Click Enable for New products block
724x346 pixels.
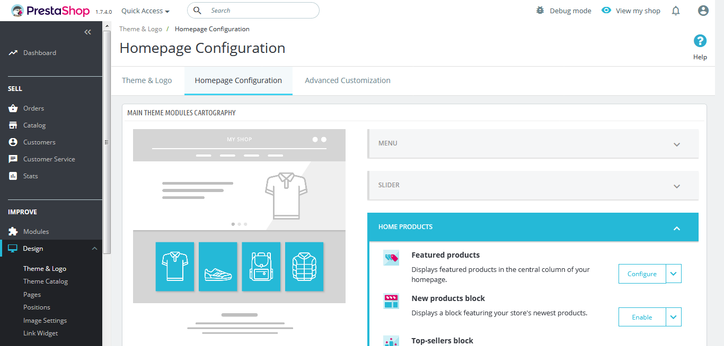(642, 317)
